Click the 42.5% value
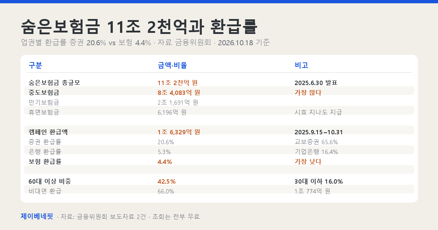The image size is (438, 230). (x=166, y=181)
